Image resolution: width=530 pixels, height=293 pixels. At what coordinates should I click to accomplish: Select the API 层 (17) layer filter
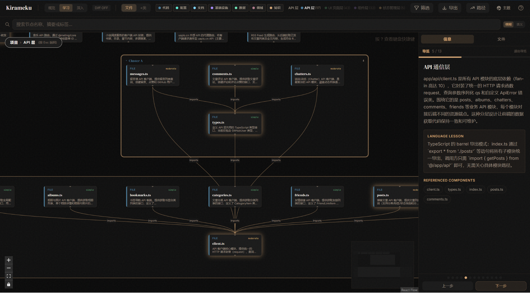(x=311, y=8)
